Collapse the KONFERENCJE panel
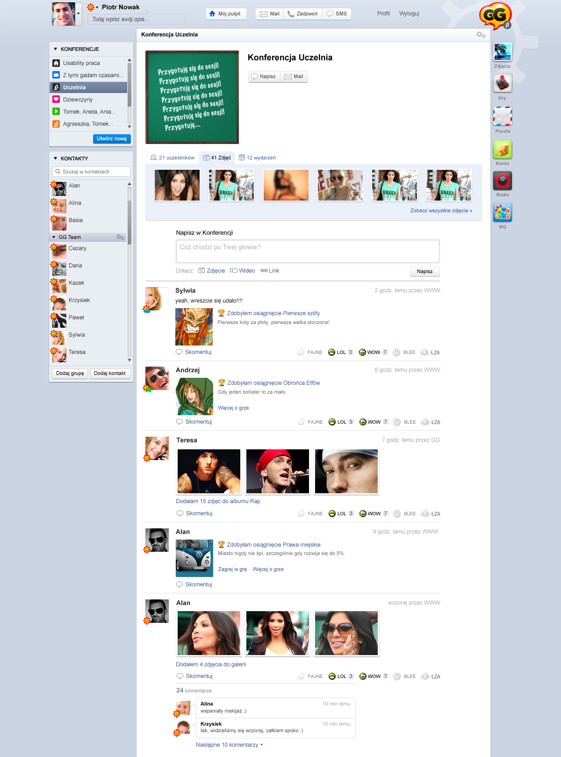The width and height of the screenshot is (561, 757). pyautogui.click(x=56, y=49)
